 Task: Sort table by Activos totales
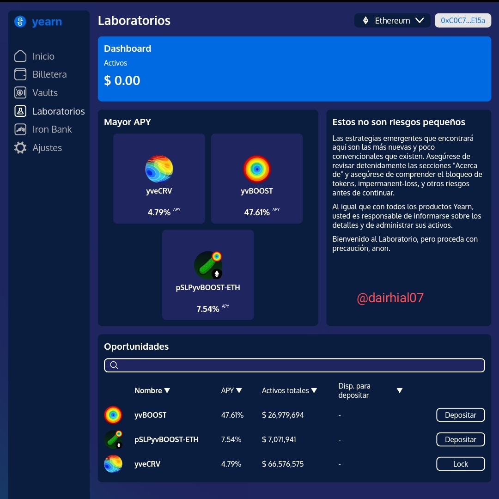289,390
